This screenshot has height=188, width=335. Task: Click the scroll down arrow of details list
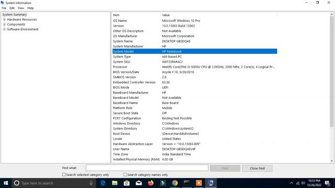[331, 161]
